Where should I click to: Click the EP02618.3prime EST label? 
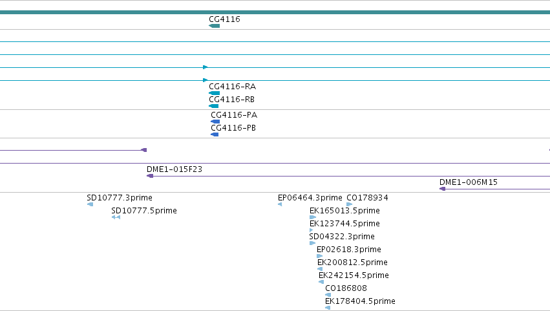tap(348, 250)
